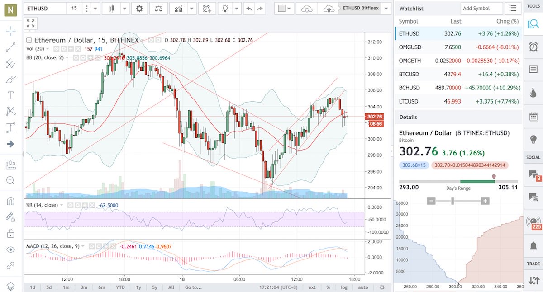Toggle the ext extended hours option
The width and height of the screenshot is (543, 292).
point(312,287)
